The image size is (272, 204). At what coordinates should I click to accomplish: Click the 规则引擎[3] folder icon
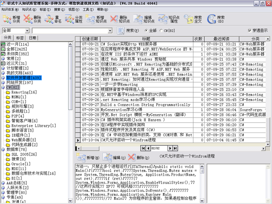(8, 107)
